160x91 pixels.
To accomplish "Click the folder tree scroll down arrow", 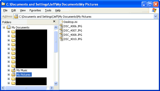I will point(56,83).
